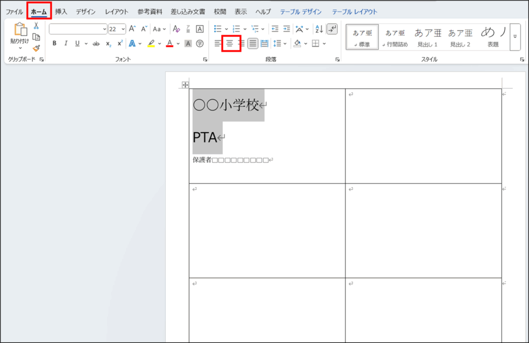
Task: Apply shading with the paint bucket
Action: (297, 43)
